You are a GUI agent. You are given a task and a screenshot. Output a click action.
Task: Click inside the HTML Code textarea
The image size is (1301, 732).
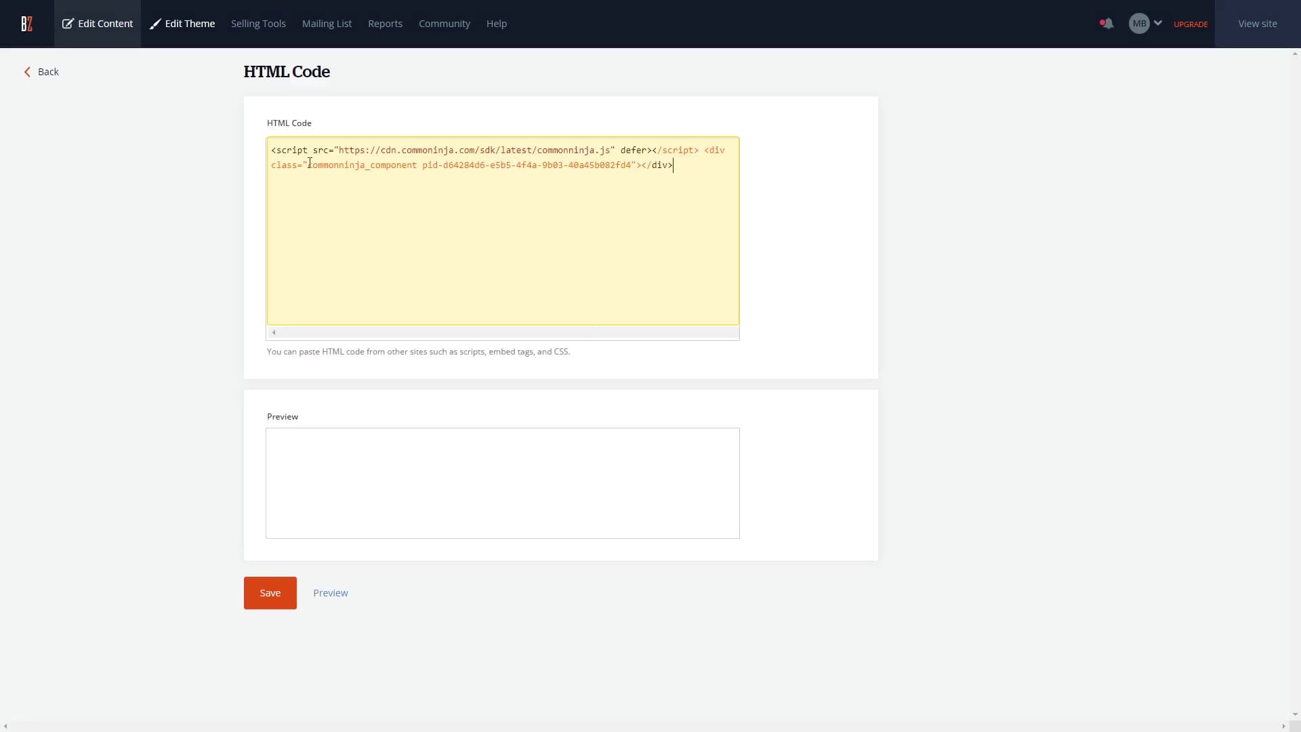[503, 231]
